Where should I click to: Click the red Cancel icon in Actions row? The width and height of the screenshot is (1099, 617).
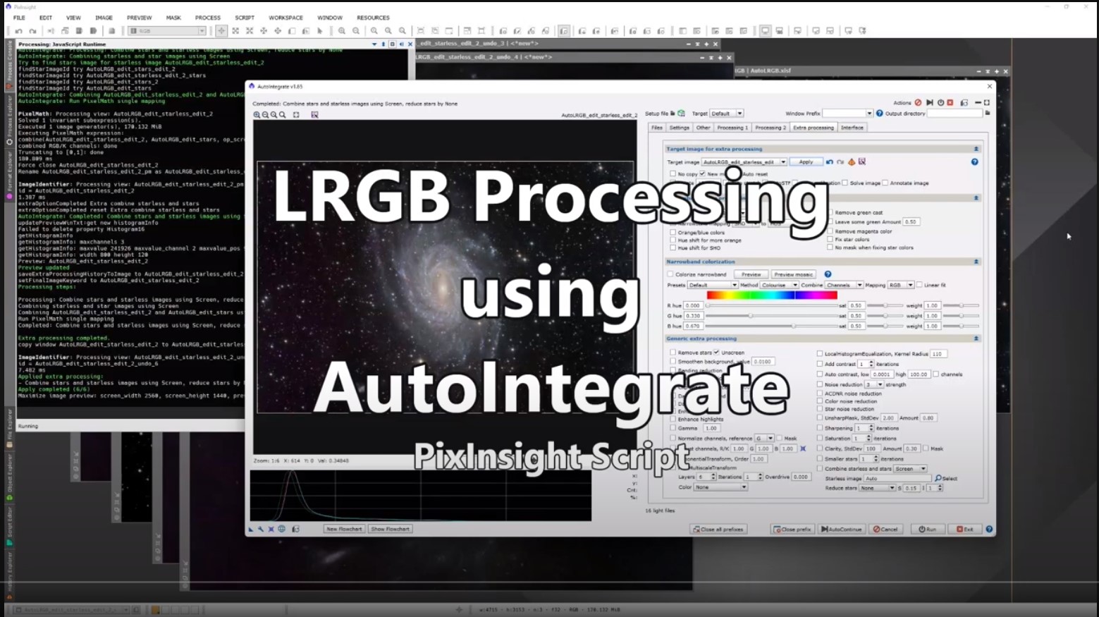(918, 103)
